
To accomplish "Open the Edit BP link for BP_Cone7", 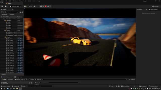I will [x=20, y=49].
